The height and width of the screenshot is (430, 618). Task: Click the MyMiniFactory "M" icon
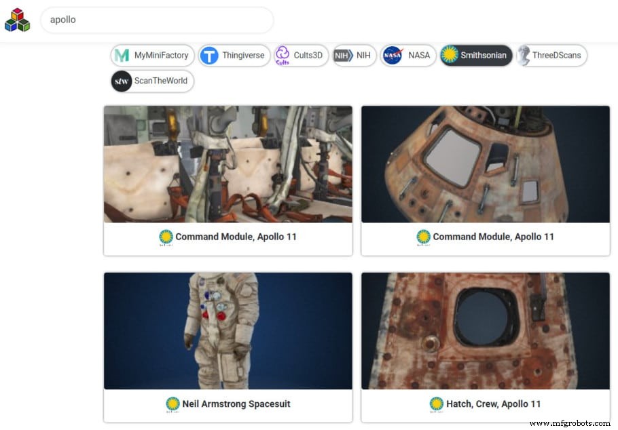121,55
